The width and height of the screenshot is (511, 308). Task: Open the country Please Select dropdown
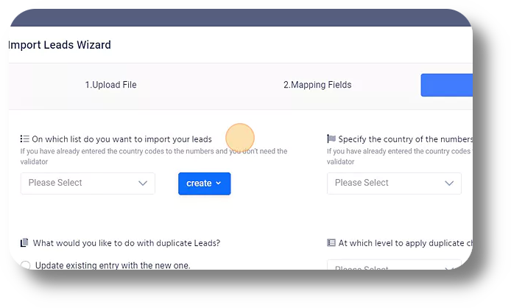coord(394,183)
